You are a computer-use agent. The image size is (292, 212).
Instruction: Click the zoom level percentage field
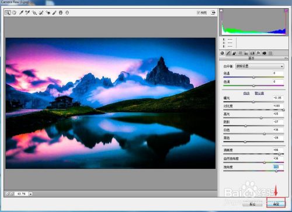(x=22, y=193)
